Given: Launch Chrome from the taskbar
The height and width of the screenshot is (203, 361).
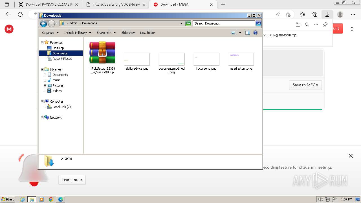Looking at the screenshot, I should [x=51, y=199].
